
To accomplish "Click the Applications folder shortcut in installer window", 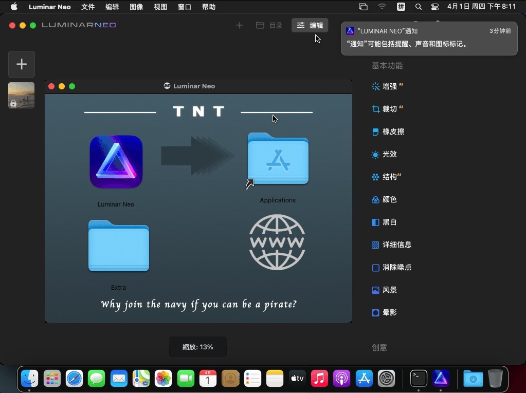I will click(x=278, y=159).
